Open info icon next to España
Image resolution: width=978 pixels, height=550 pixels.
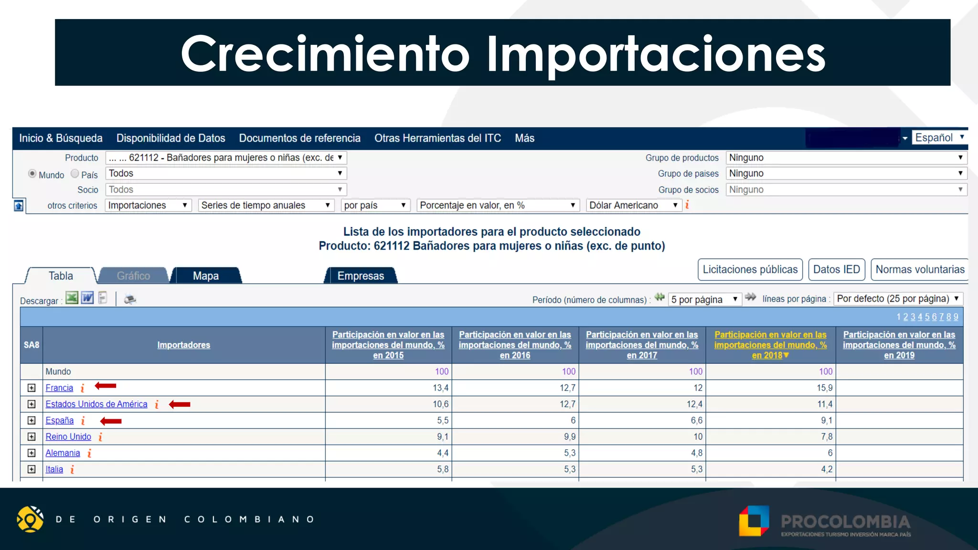(83, 421)
